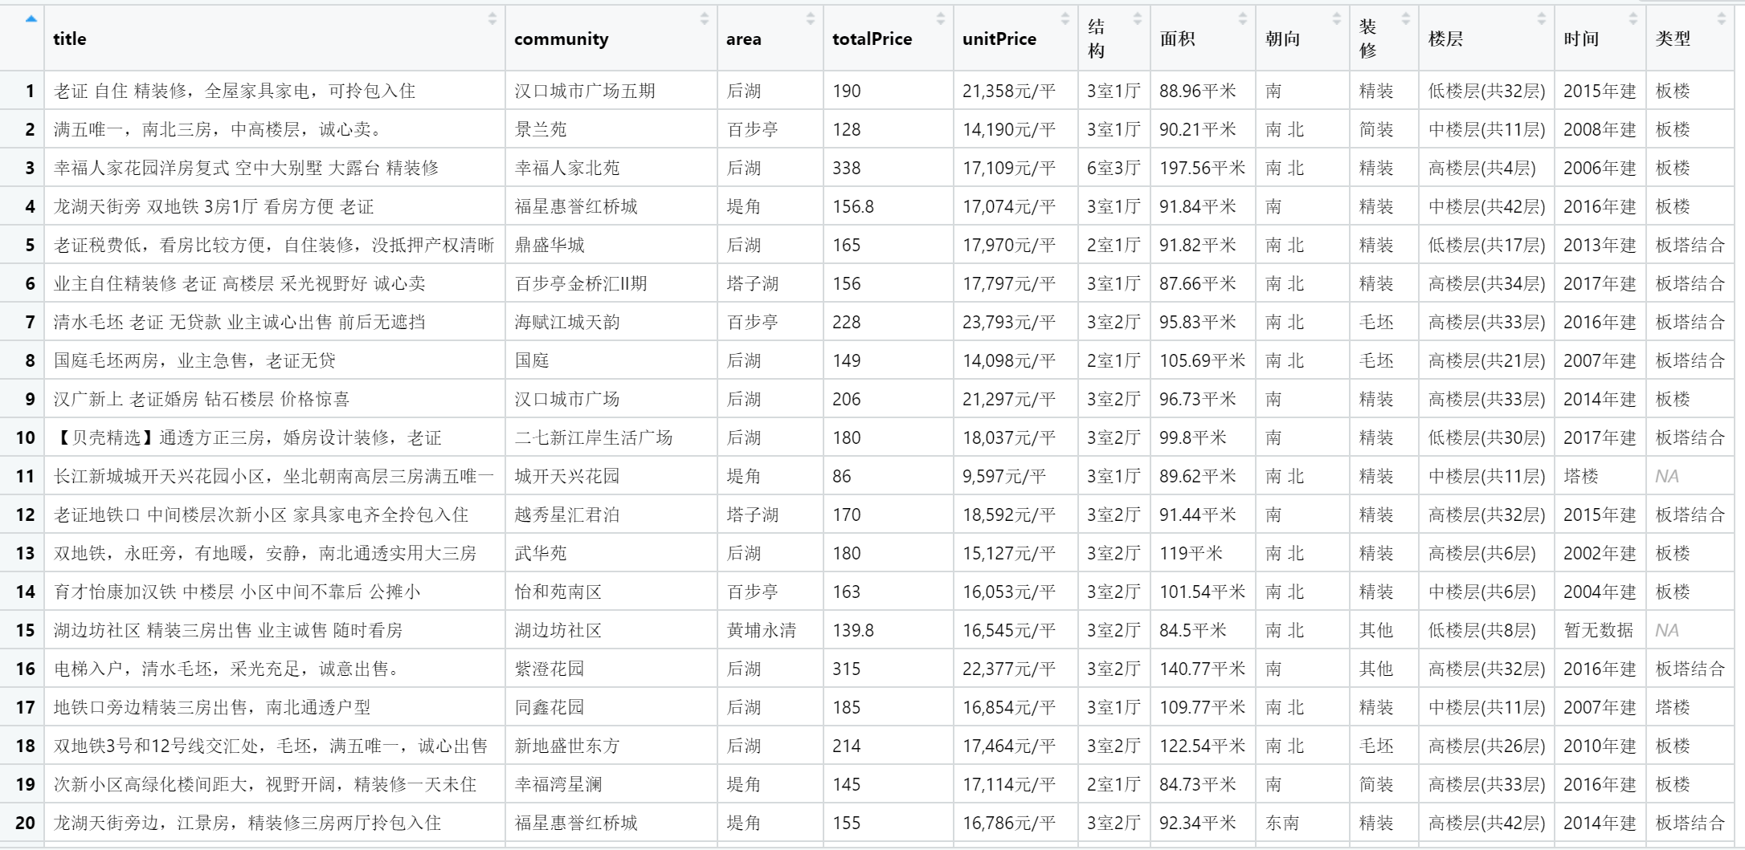Click the sort arrows in the 面积 column
Image resolution: width=1745 pixels, height=850 pixels.
tap(1242, 18)
